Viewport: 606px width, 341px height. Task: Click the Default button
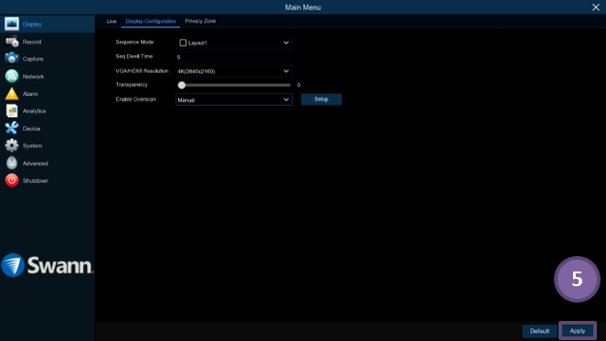(x=539, y=331)
